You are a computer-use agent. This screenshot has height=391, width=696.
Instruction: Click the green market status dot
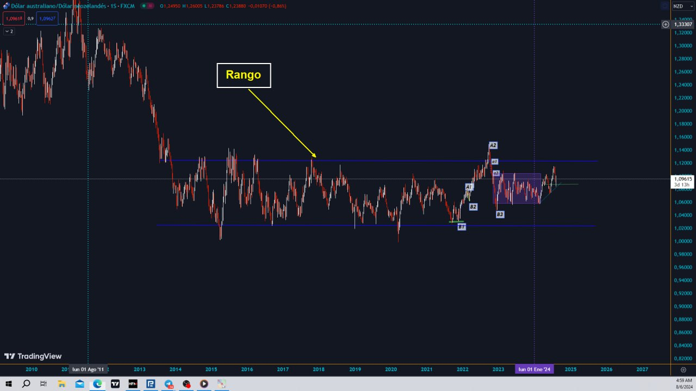(x=143, y=6)
